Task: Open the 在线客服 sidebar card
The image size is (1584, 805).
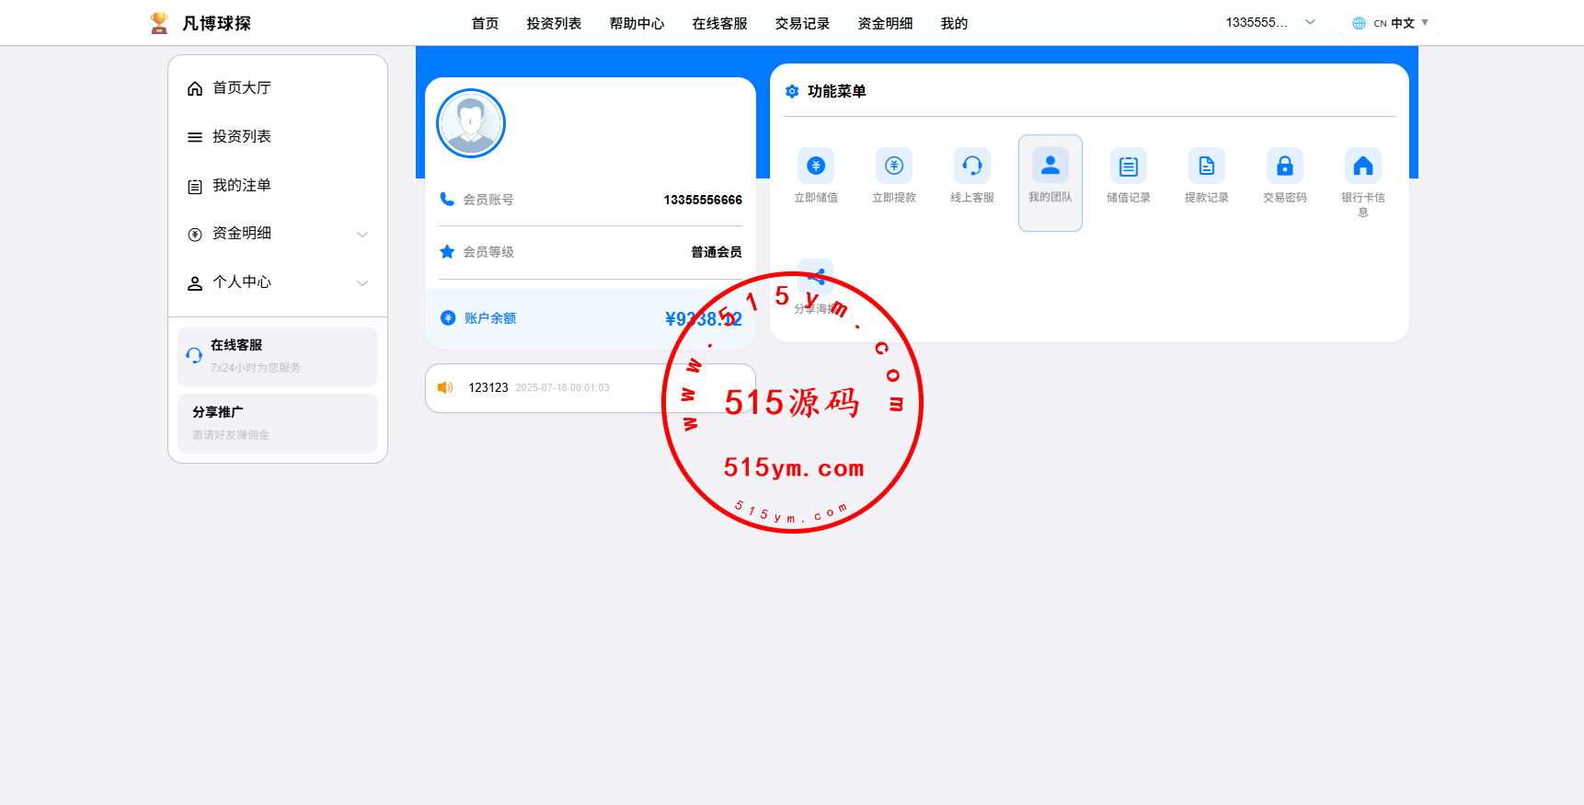Action: [x=277, y=356]
